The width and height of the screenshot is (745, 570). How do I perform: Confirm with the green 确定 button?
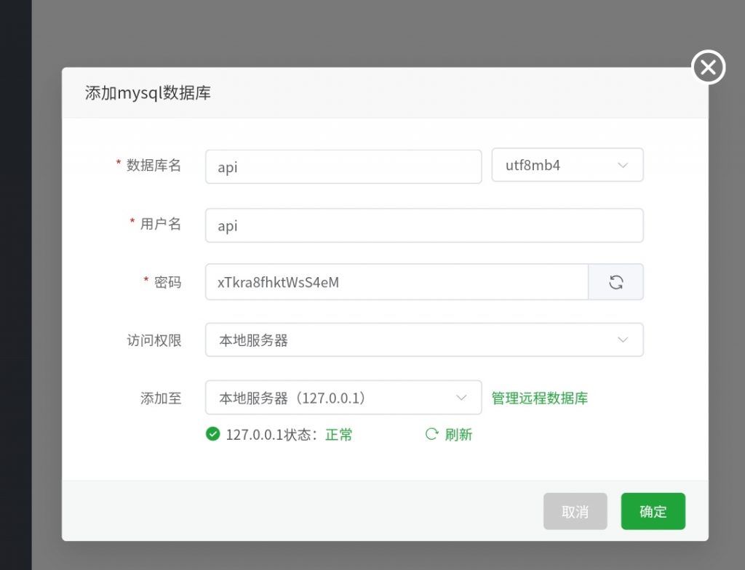click(653, 511)
